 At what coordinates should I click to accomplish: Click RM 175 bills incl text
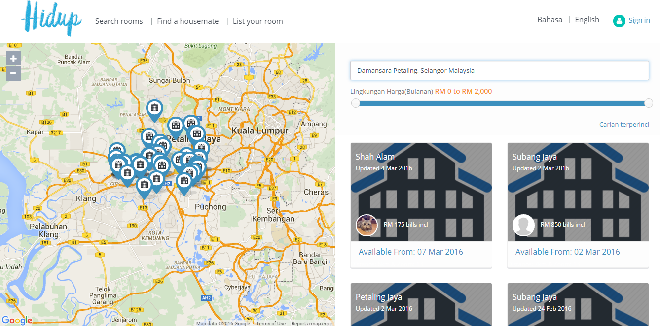[x=405, y=225]
